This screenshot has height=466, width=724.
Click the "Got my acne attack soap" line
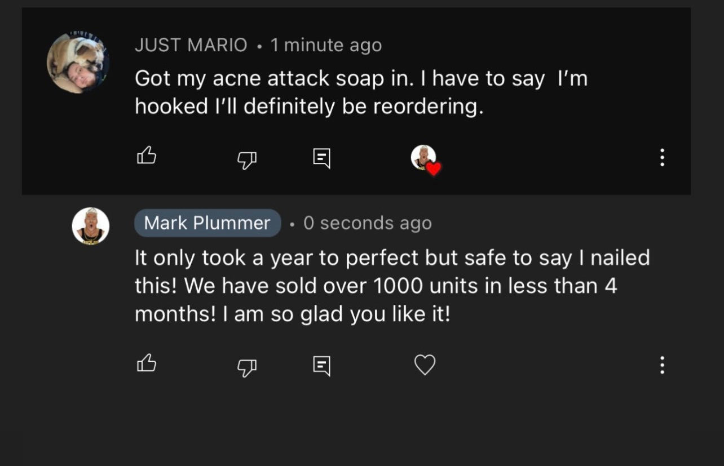point(361,78)
